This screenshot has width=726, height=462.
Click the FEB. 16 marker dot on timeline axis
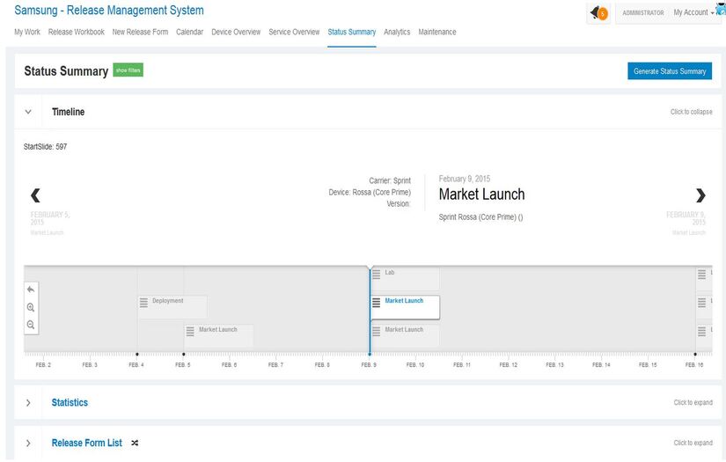click(695, 354)
